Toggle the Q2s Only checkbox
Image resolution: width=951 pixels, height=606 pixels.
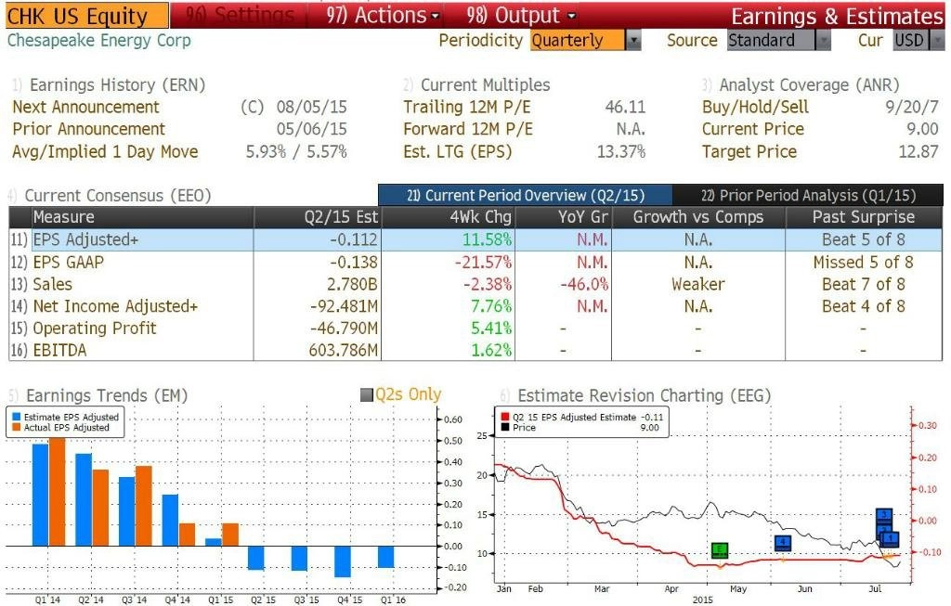click(x=366, y=395)
